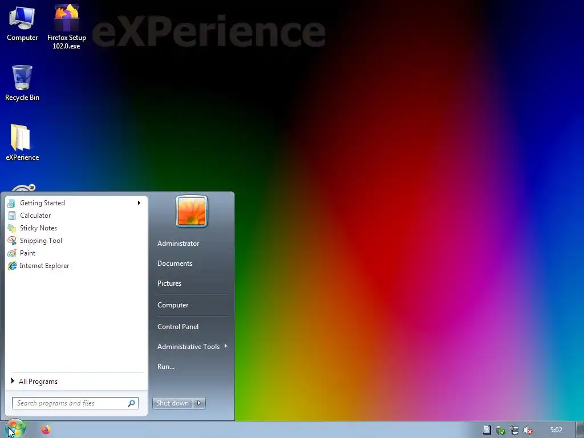The image size is (584, 438).
Task: Open Pictures from Start menu
Action: coord(169,283)
